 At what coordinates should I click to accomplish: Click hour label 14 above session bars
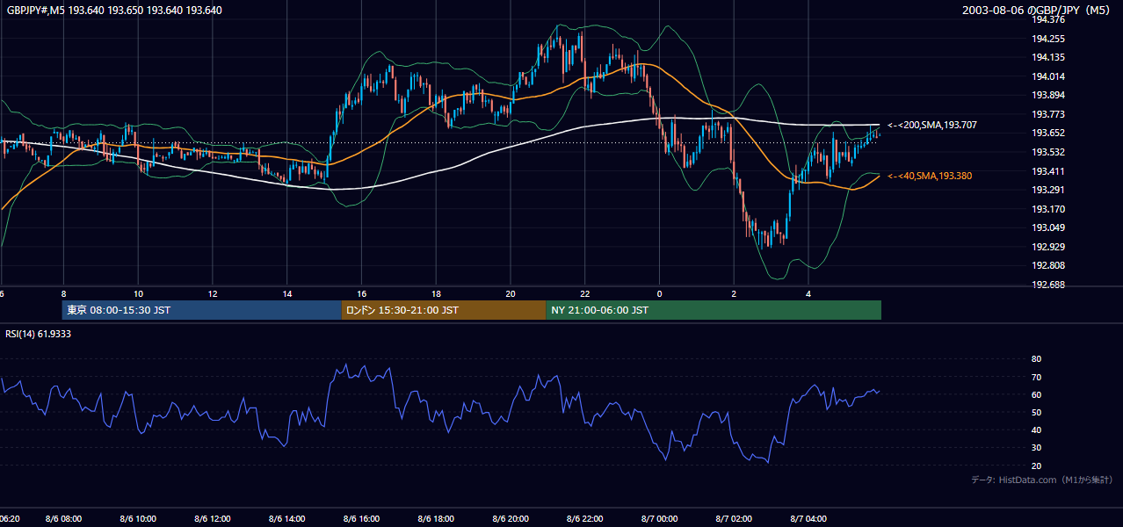pyautogui.click(x=287, y=294)
